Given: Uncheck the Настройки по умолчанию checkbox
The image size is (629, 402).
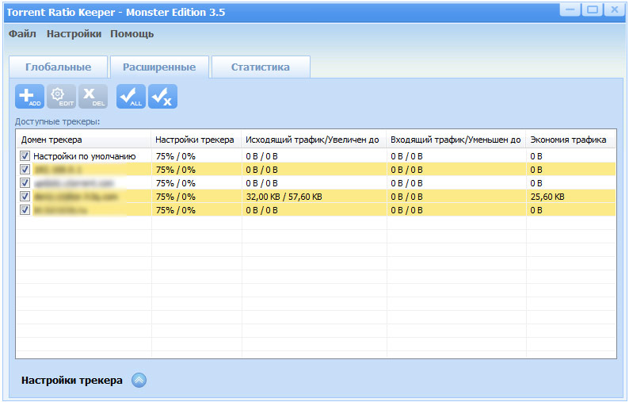Looking at the screenshot, I should pyautogui.click(x=25, y=156).
